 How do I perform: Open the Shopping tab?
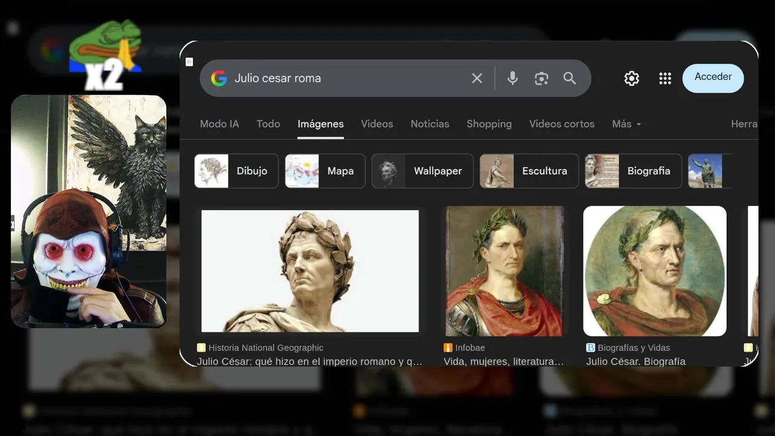[x=489, y=124]
